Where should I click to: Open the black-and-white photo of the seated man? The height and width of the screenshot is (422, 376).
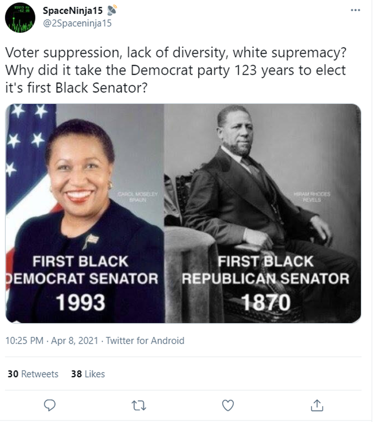(262, 176)
